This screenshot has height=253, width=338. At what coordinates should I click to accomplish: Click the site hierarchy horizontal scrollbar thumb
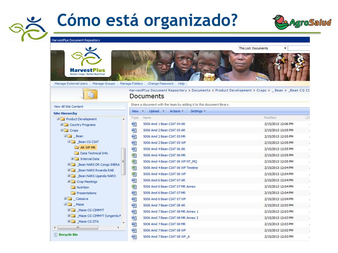coord(78,227)
